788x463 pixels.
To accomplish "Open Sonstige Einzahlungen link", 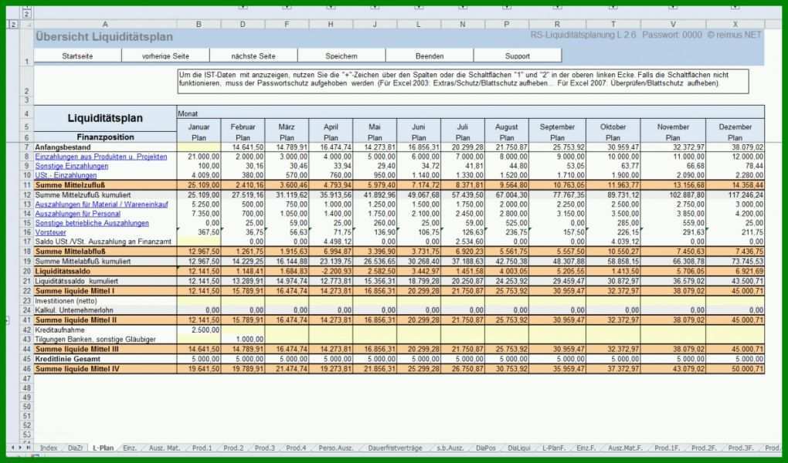I will click(x=71, y=166).
